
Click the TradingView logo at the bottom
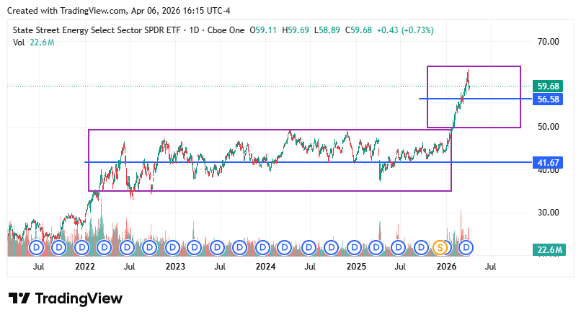[65, 298]
